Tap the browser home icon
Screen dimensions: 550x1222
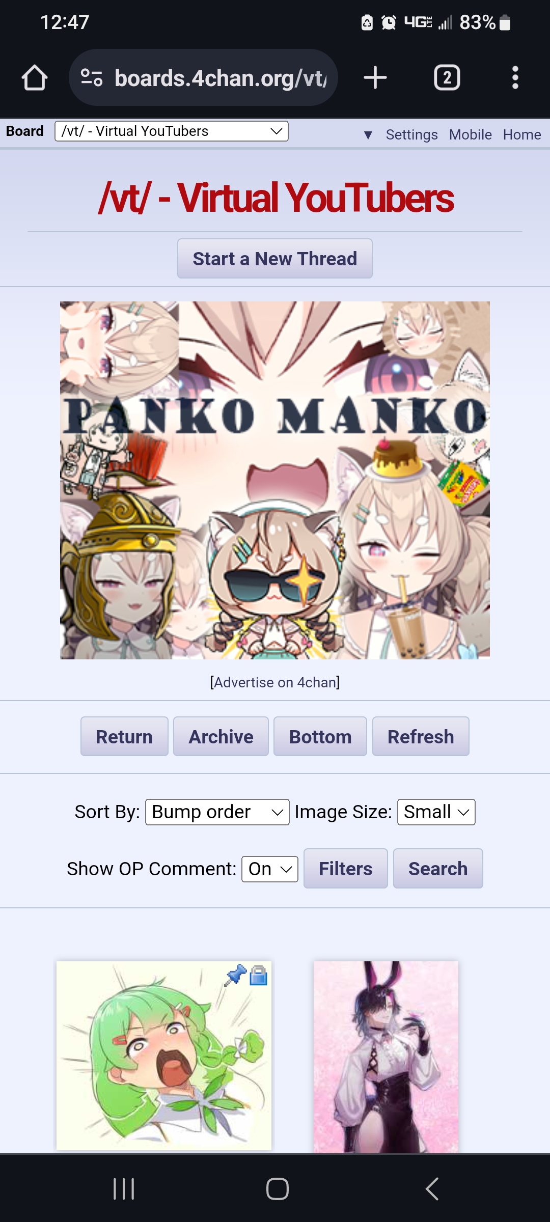pyautogui.click(x=35, y=78)
